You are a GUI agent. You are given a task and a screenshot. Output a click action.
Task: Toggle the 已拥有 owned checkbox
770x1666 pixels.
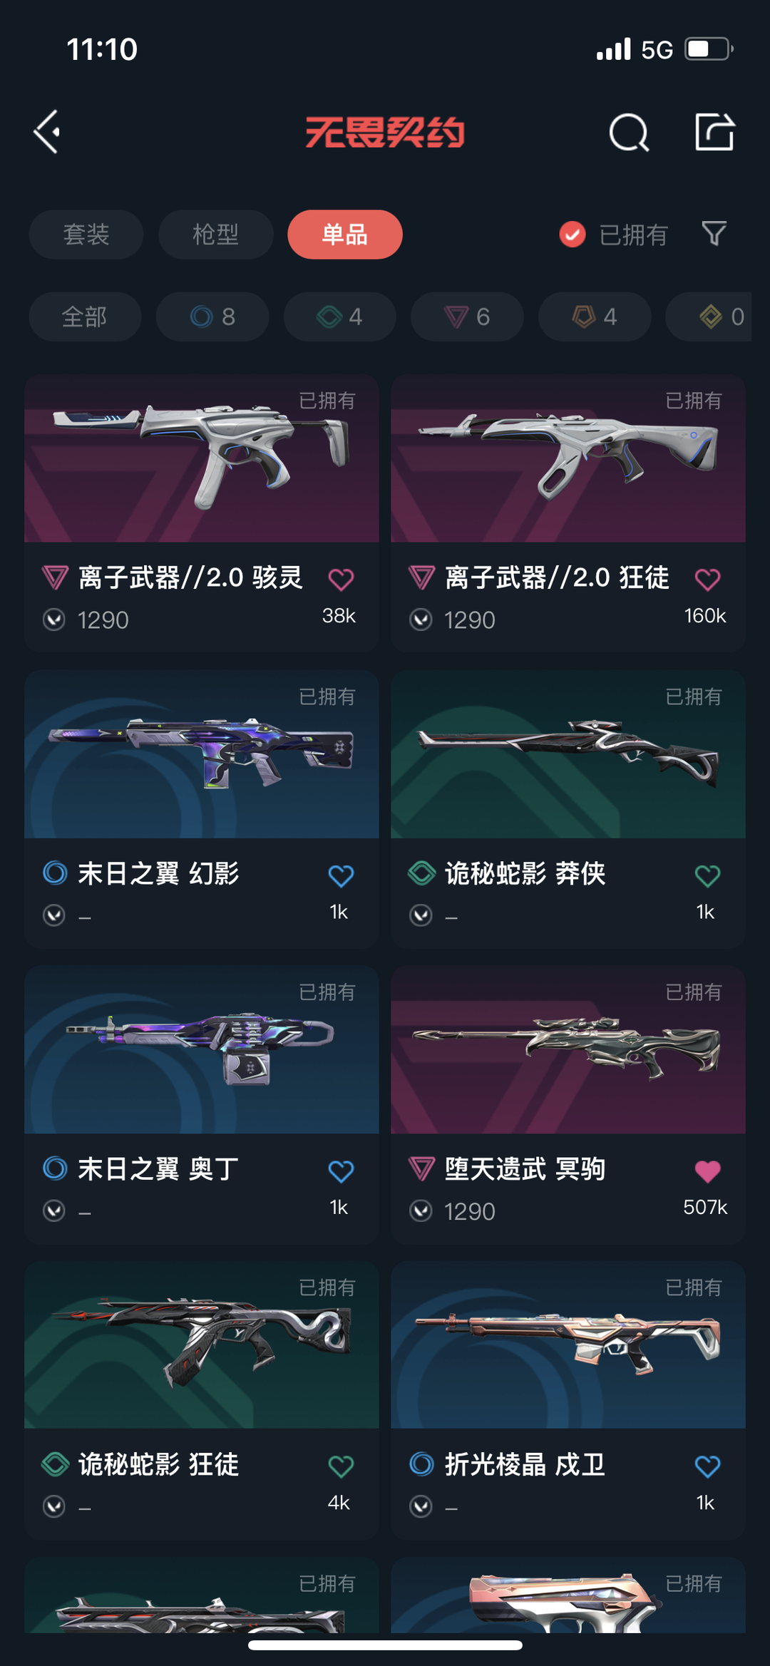tap(573, 234)
